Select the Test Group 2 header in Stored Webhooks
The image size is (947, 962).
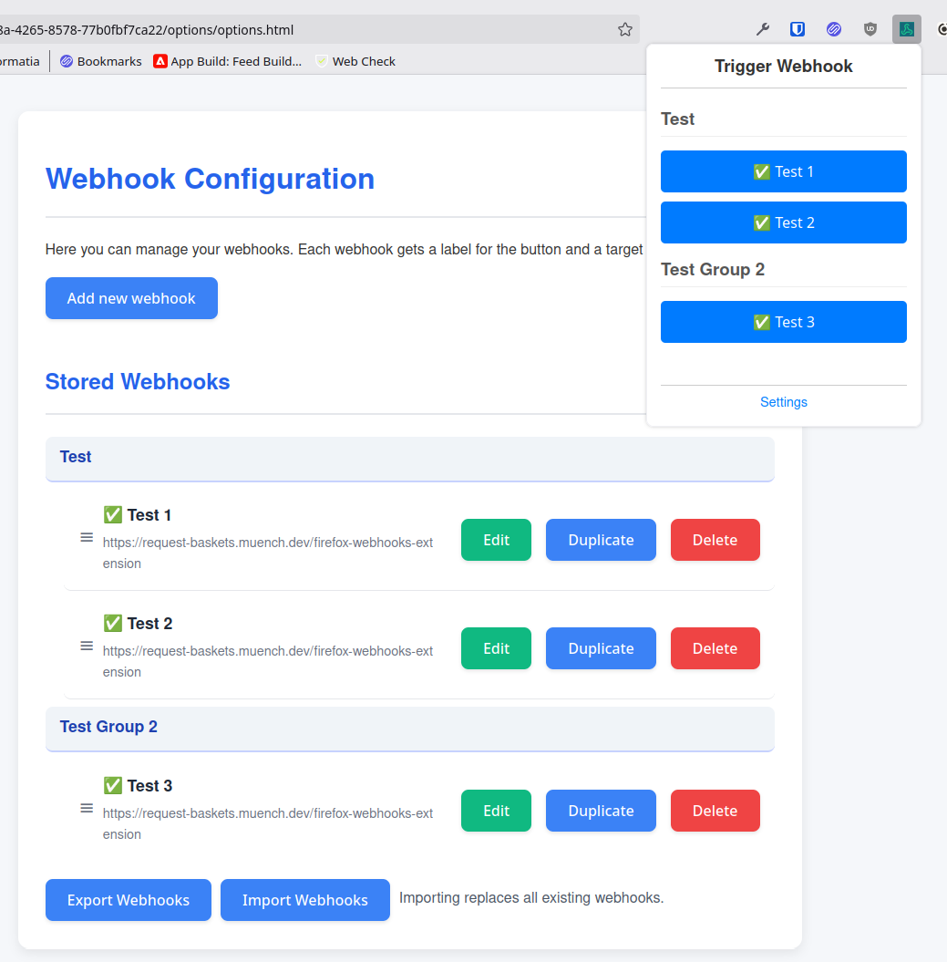[410, 729]
